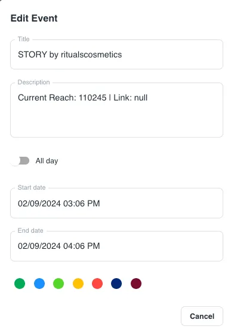Select the yellow color dot
This screenshot has height=335, width=231.
tap(78, 284)
